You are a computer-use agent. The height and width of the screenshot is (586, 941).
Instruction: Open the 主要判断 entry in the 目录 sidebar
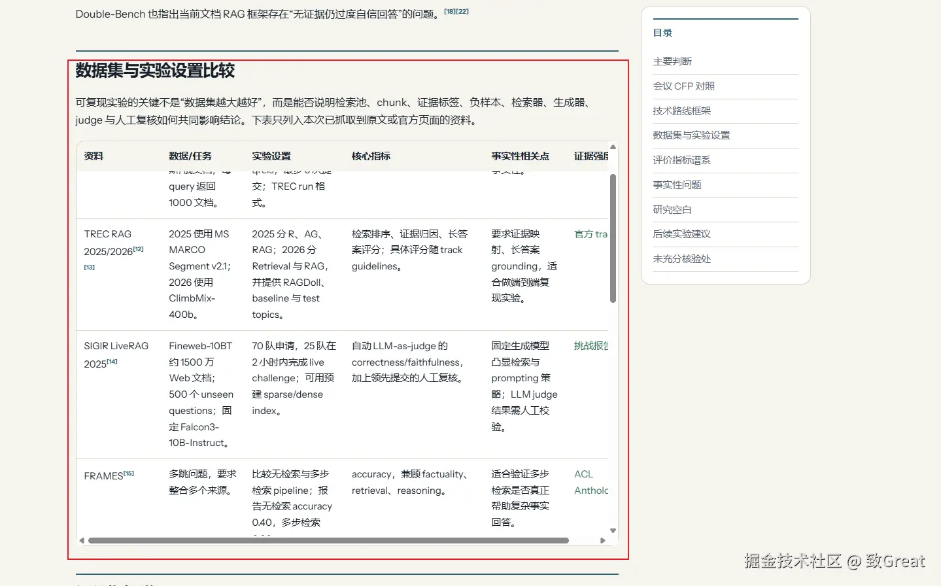point(672,61)
